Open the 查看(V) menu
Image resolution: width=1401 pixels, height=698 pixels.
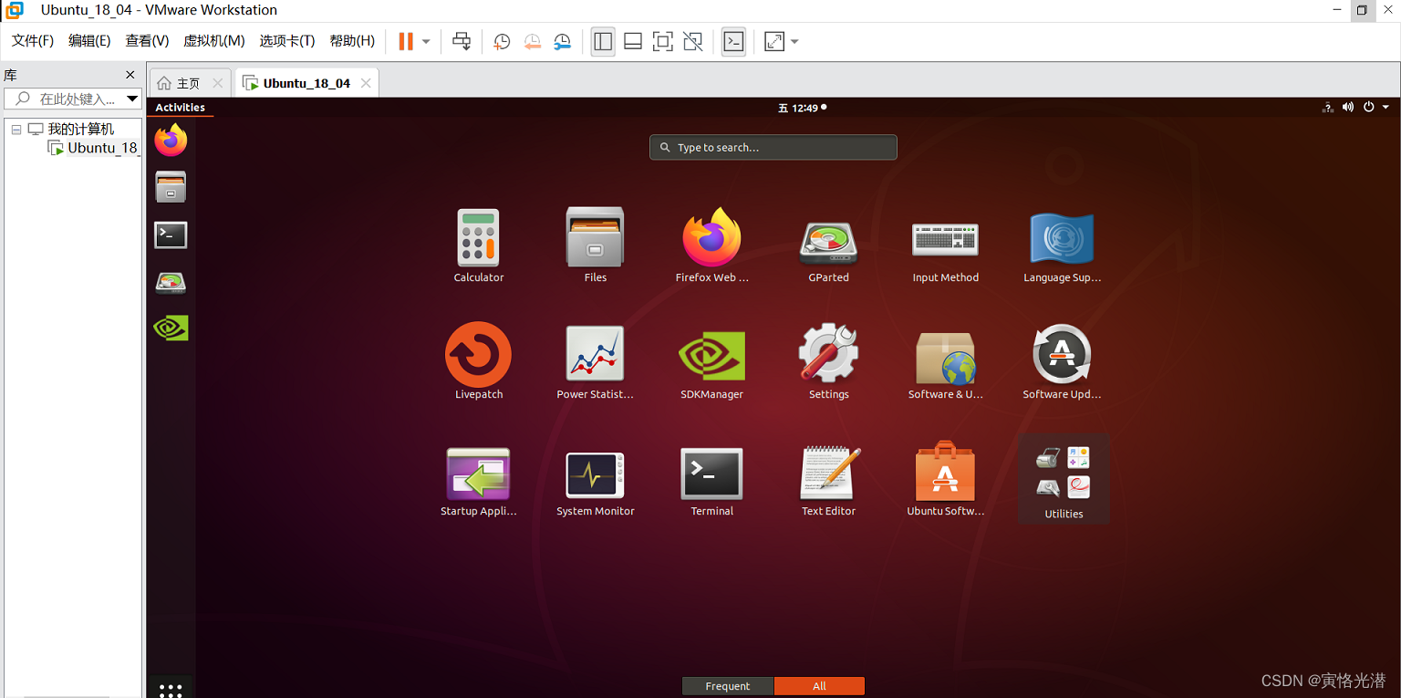click(147, 41)
